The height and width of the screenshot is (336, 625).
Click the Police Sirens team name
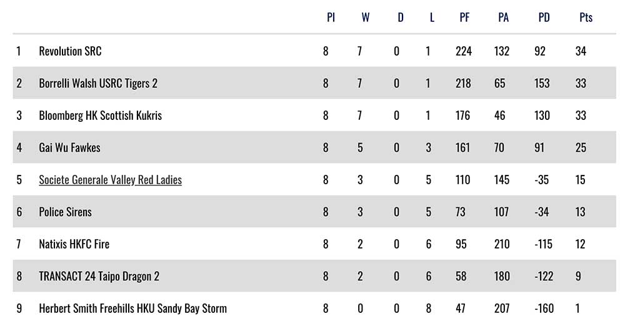point(65,212)
